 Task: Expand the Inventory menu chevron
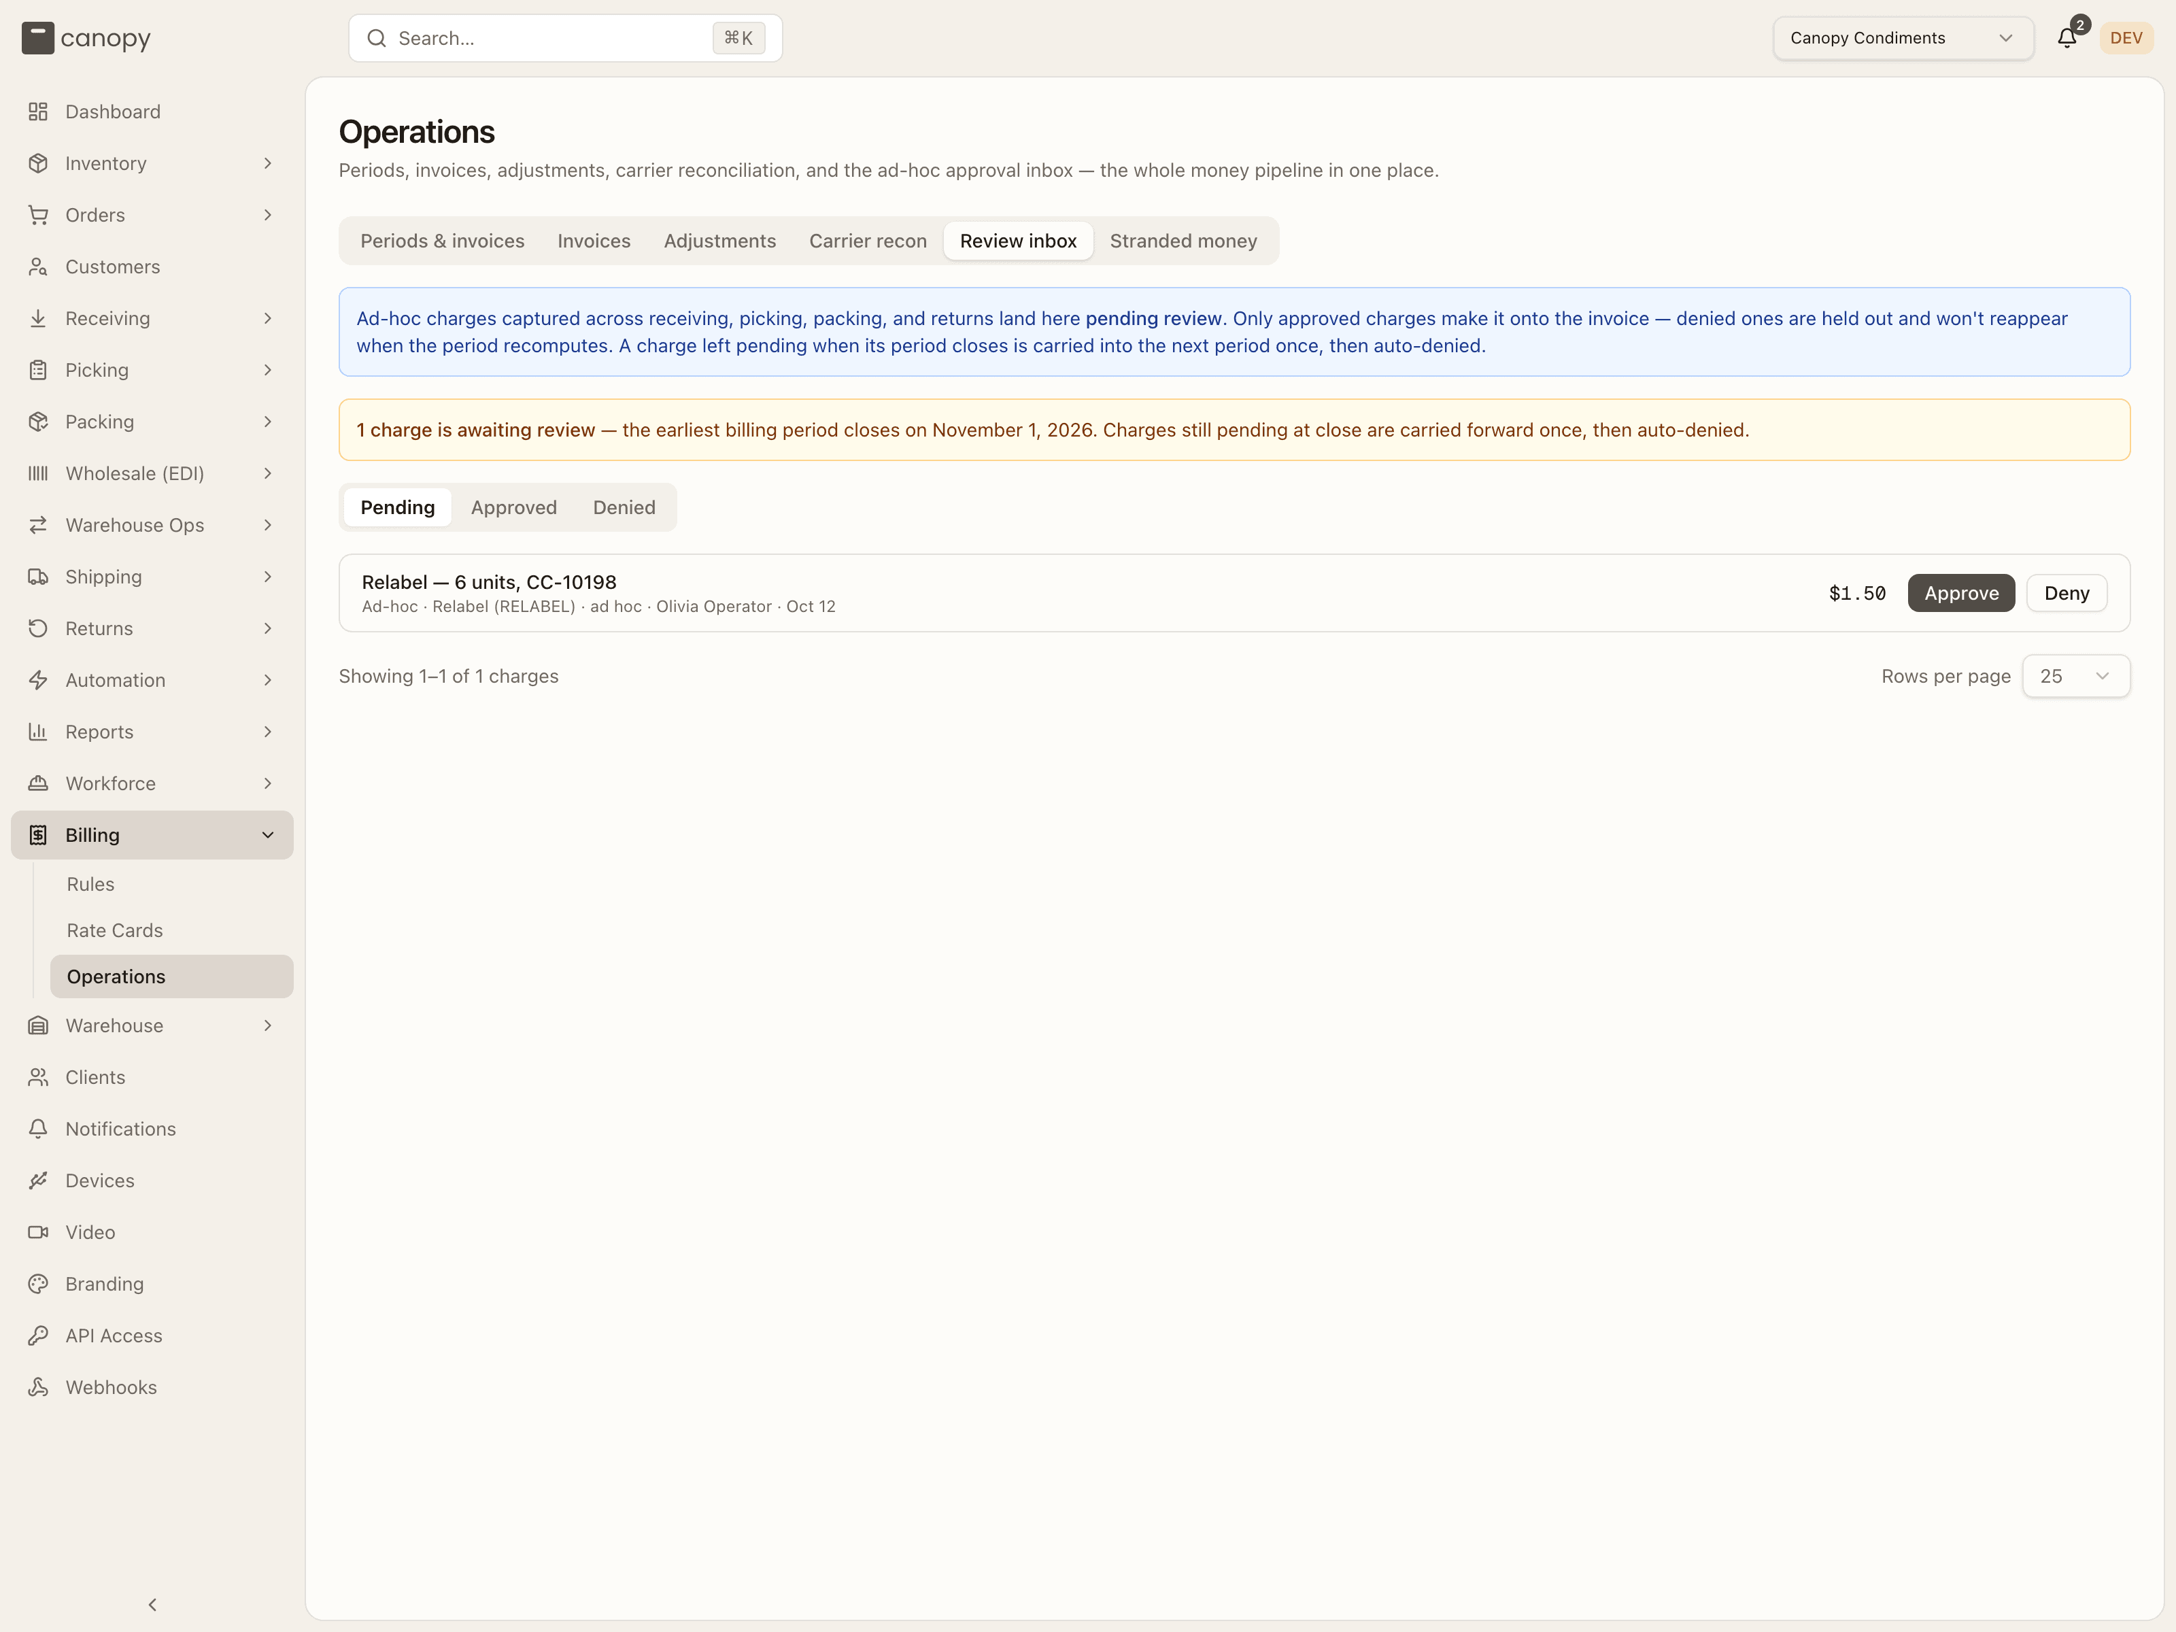[267, 163]
